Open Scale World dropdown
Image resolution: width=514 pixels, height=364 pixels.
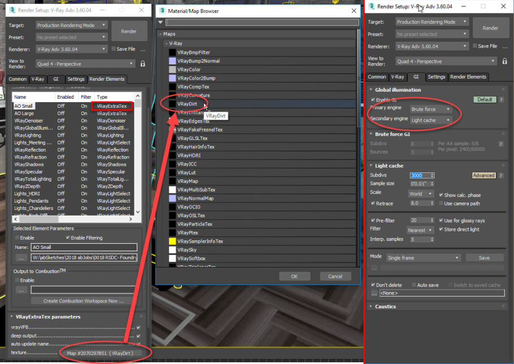pyautogui.click(x=421, y=194)
